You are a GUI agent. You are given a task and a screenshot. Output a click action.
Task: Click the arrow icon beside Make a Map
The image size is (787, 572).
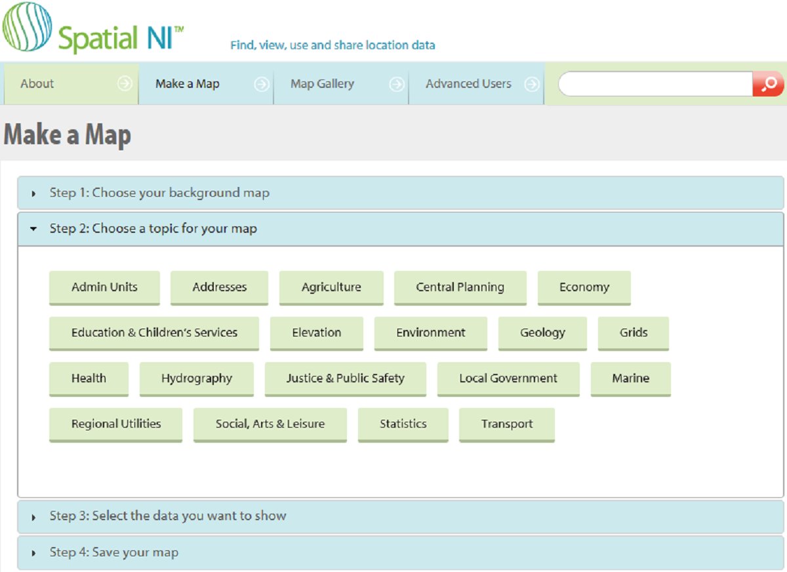tap(261, 84)
